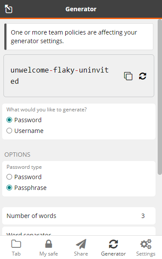Open the Settings gears icon
Screen dimensions: 162x259
coord(146,244)
